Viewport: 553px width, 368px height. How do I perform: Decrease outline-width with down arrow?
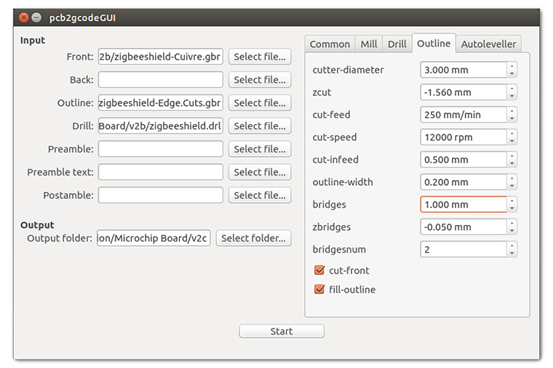coord(512,186)
